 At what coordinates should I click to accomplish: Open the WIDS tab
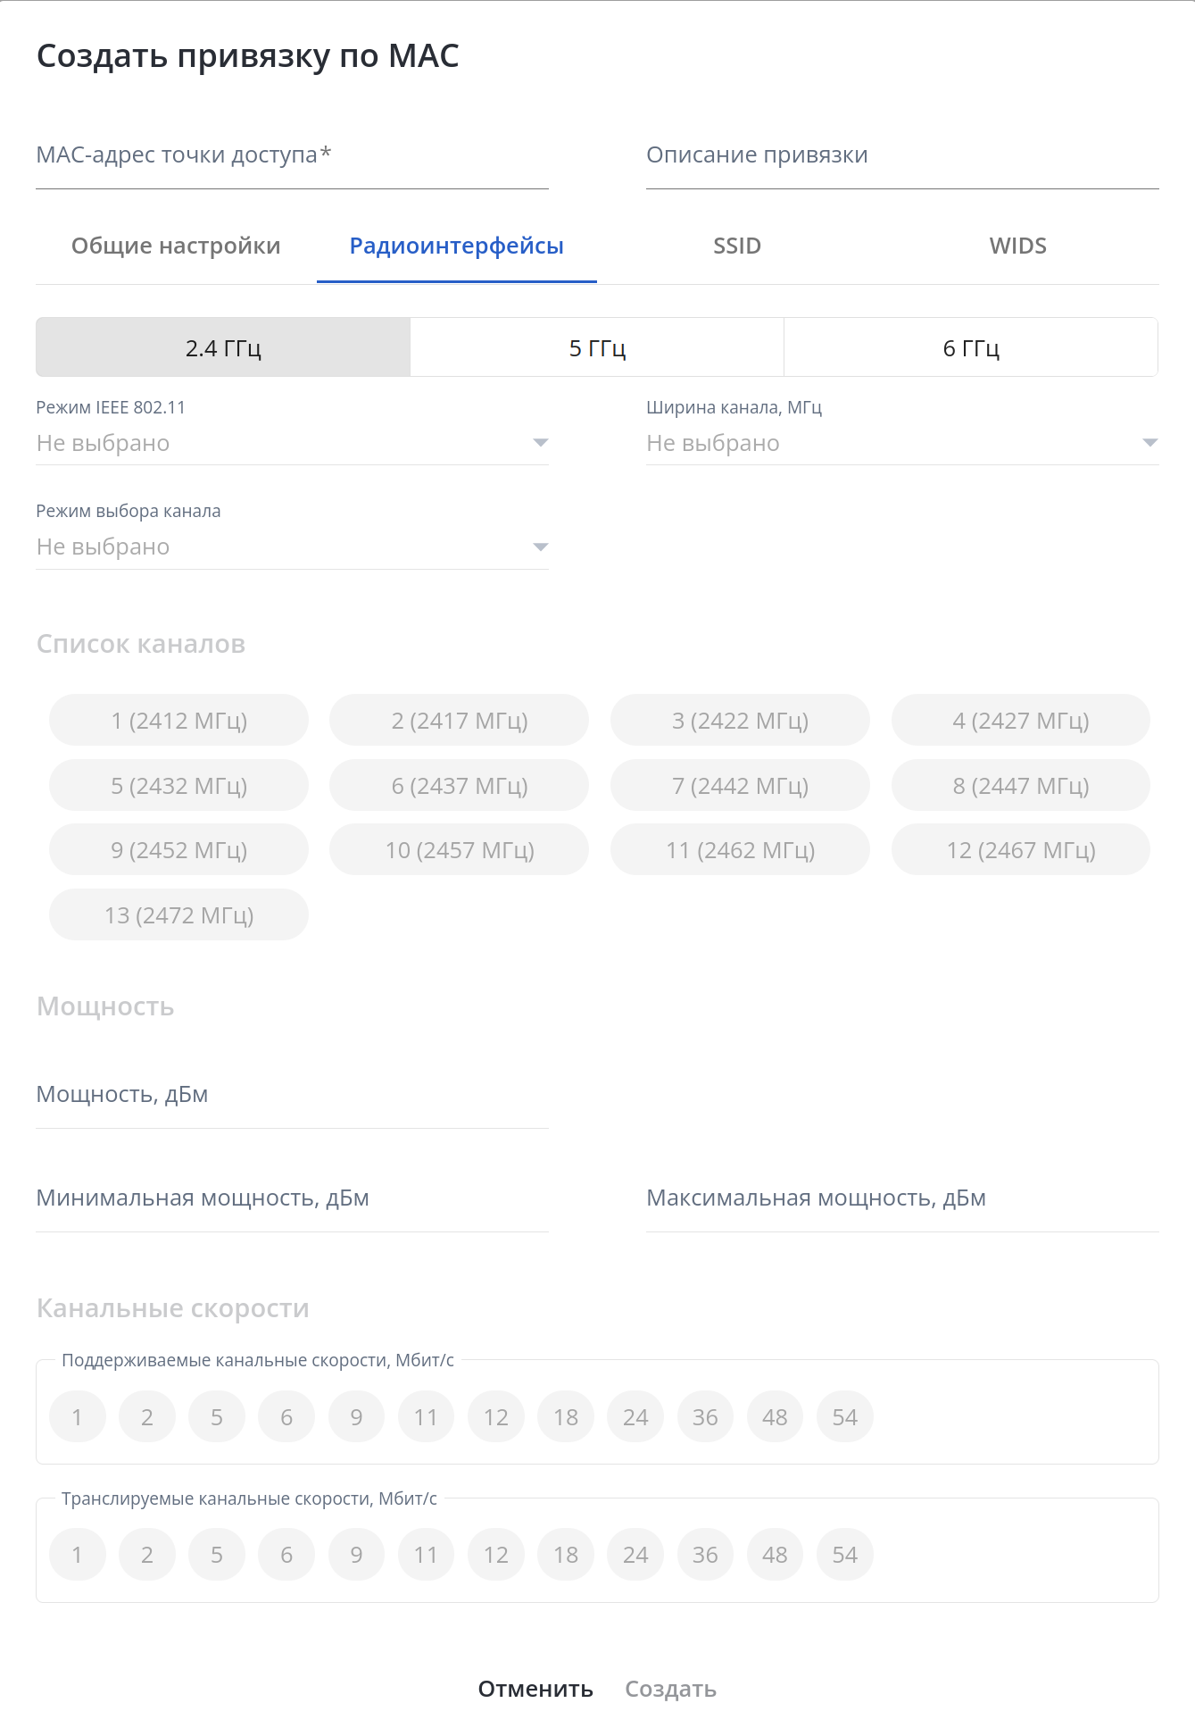click(x=1017, y=246)
